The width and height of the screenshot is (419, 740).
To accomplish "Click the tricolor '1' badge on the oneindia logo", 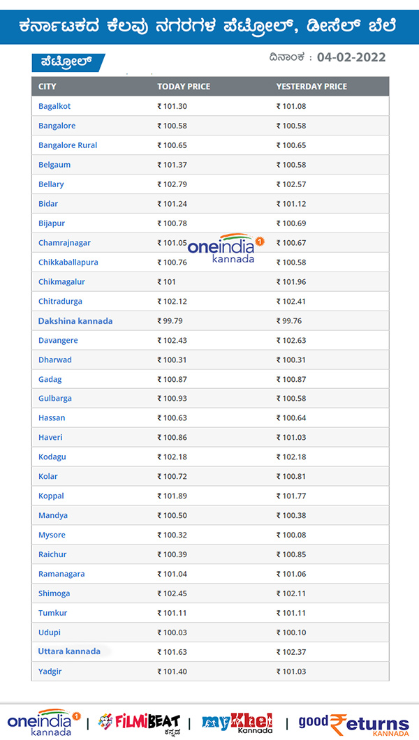I will [x=258, y=242].
